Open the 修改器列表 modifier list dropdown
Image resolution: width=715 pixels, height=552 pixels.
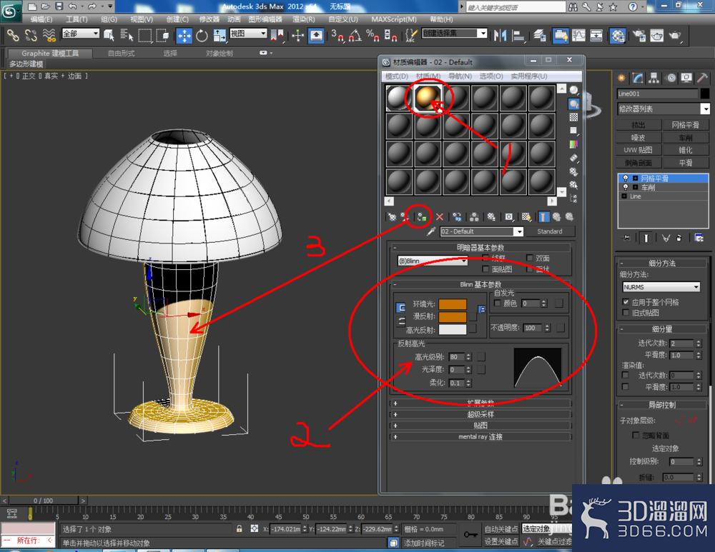[x=664, y=109]
